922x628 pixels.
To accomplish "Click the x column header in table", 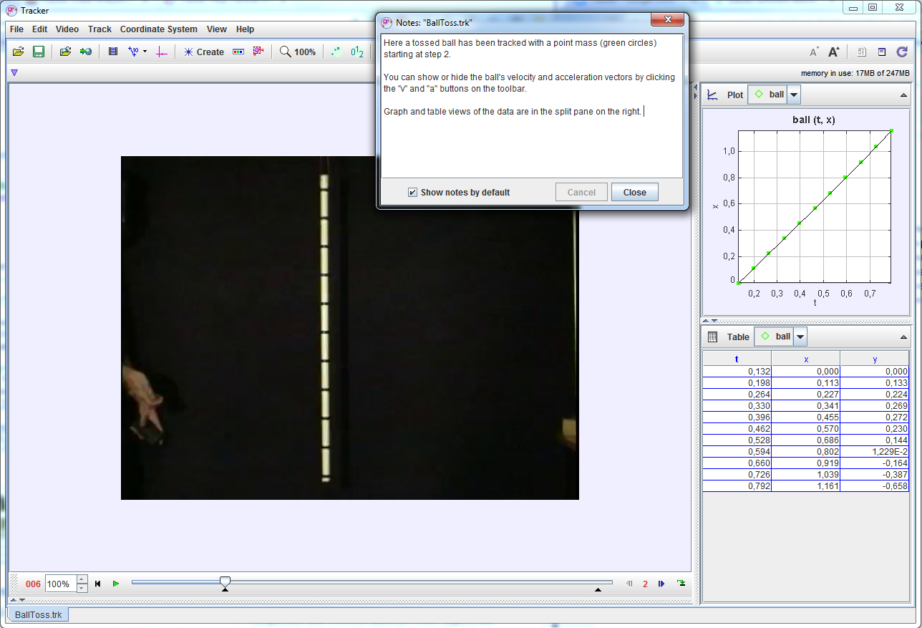I will pyautogui.click(x=805, y=359).
